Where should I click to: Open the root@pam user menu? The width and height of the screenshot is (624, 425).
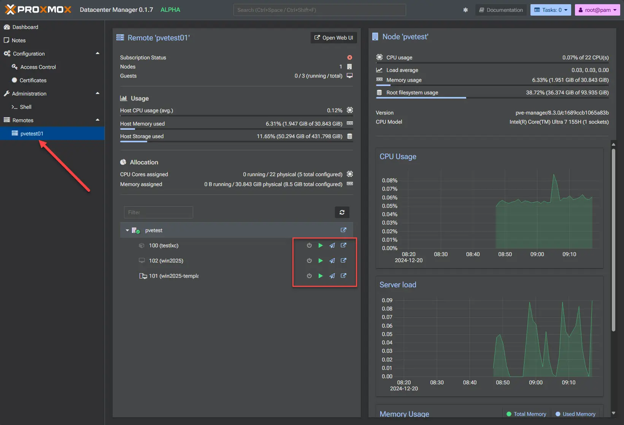pos(597,10)
